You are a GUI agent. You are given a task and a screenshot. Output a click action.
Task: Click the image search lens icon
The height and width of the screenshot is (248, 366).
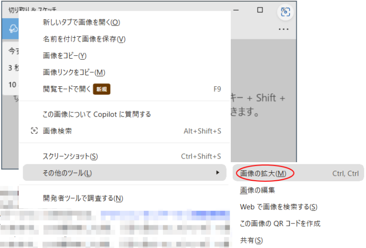[34, 131]
